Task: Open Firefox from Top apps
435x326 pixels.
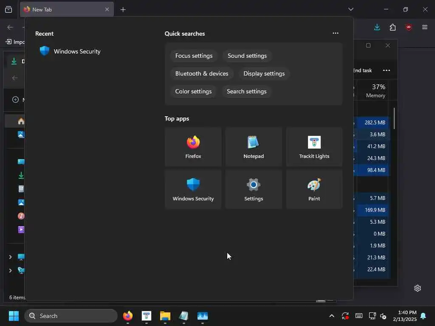Action: 193,147
